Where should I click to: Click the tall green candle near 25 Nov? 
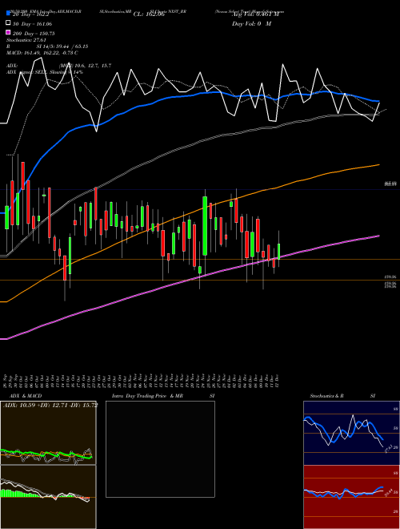(205, 226)
